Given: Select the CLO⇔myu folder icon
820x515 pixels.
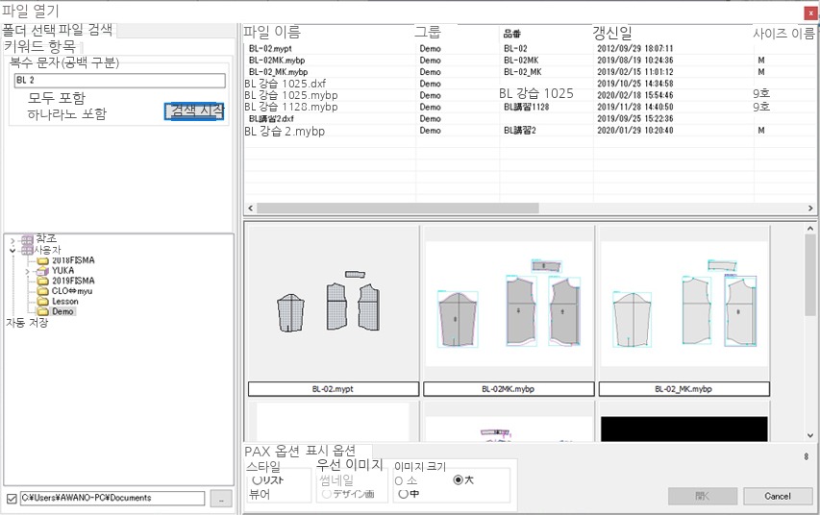Looking at the screenshot, I should [x=43, y=291].
